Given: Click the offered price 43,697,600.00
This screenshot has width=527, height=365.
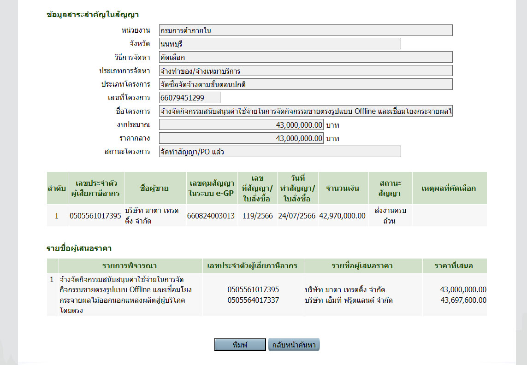Looking at the screenshot, I should click(463, 300).
